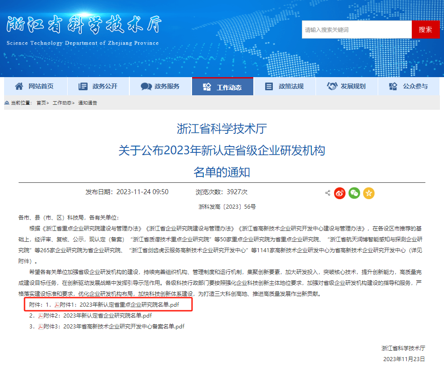Open the 公众参与 menu

(409, 86)
